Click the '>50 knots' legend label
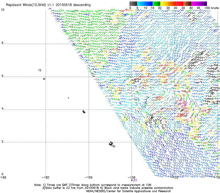Viewport: 220px width, 193px height. pyautogui.click(x=211, y=8)
